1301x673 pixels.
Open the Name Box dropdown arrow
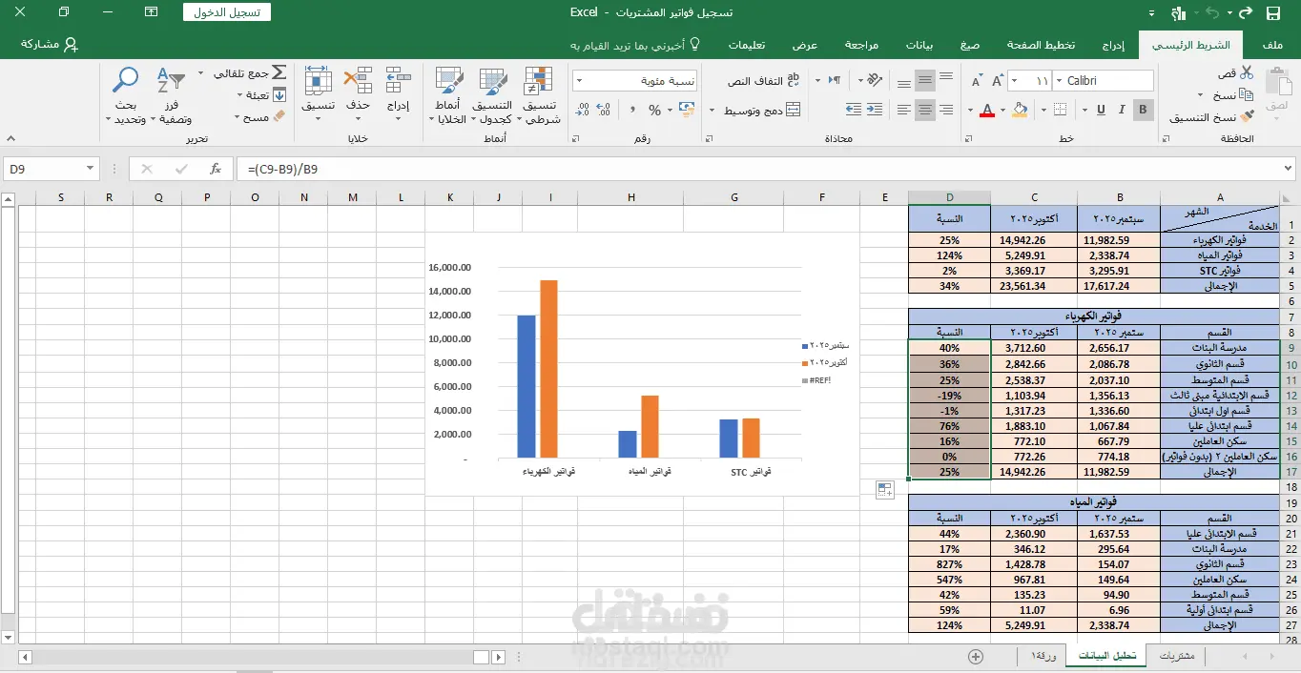coord(91,169)
